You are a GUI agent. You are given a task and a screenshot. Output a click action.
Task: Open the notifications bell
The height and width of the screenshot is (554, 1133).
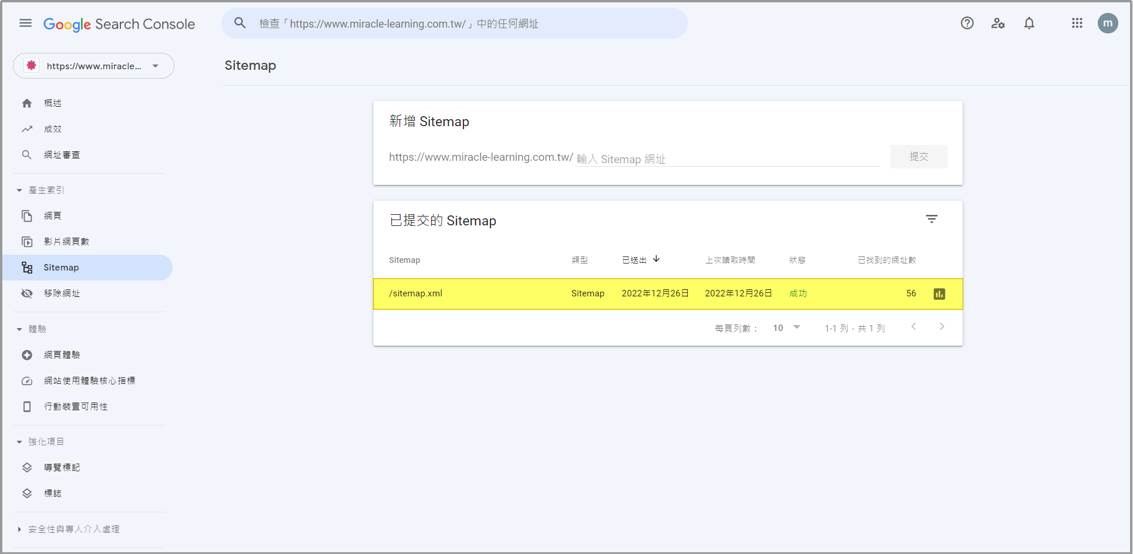(x=1029, y=23)
